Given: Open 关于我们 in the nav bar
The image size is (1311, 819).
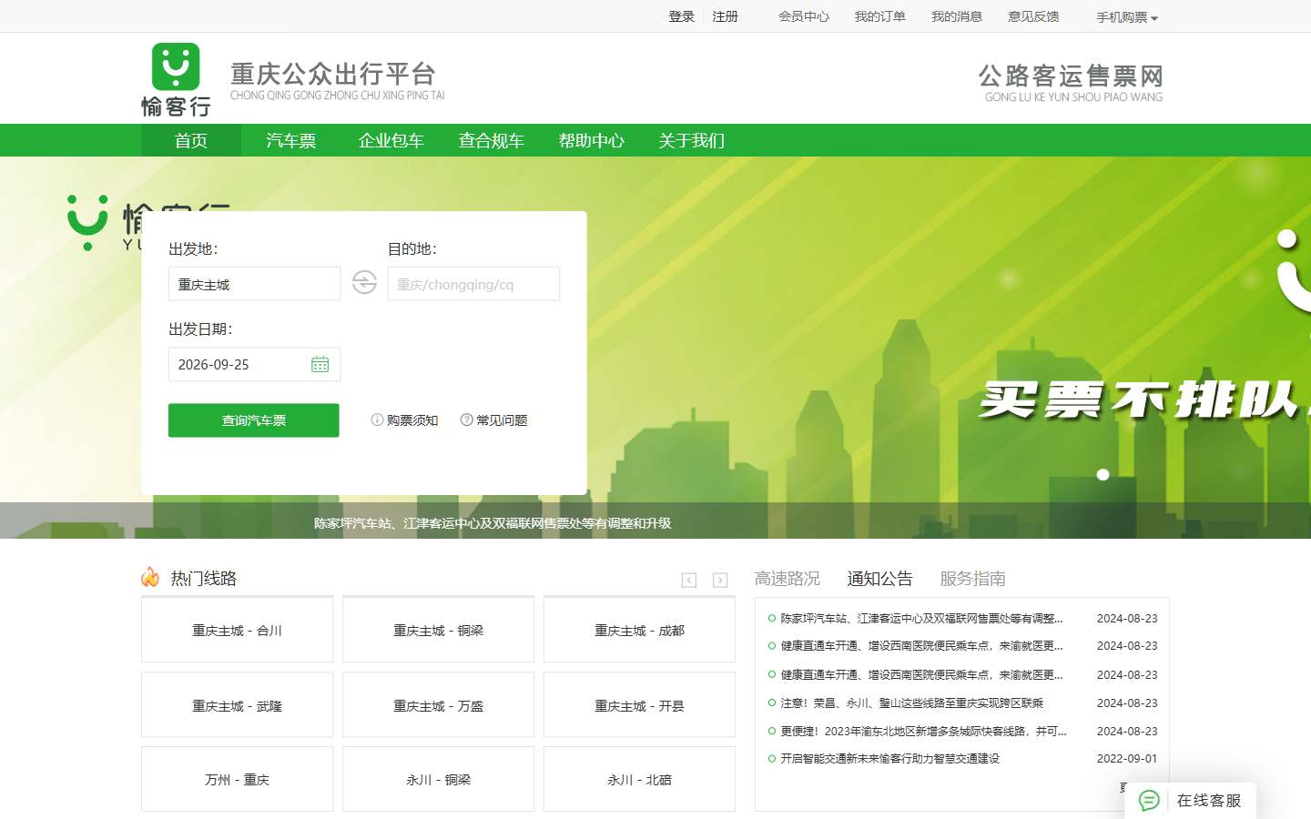Looking at the screenshot, I should [692, 140].
